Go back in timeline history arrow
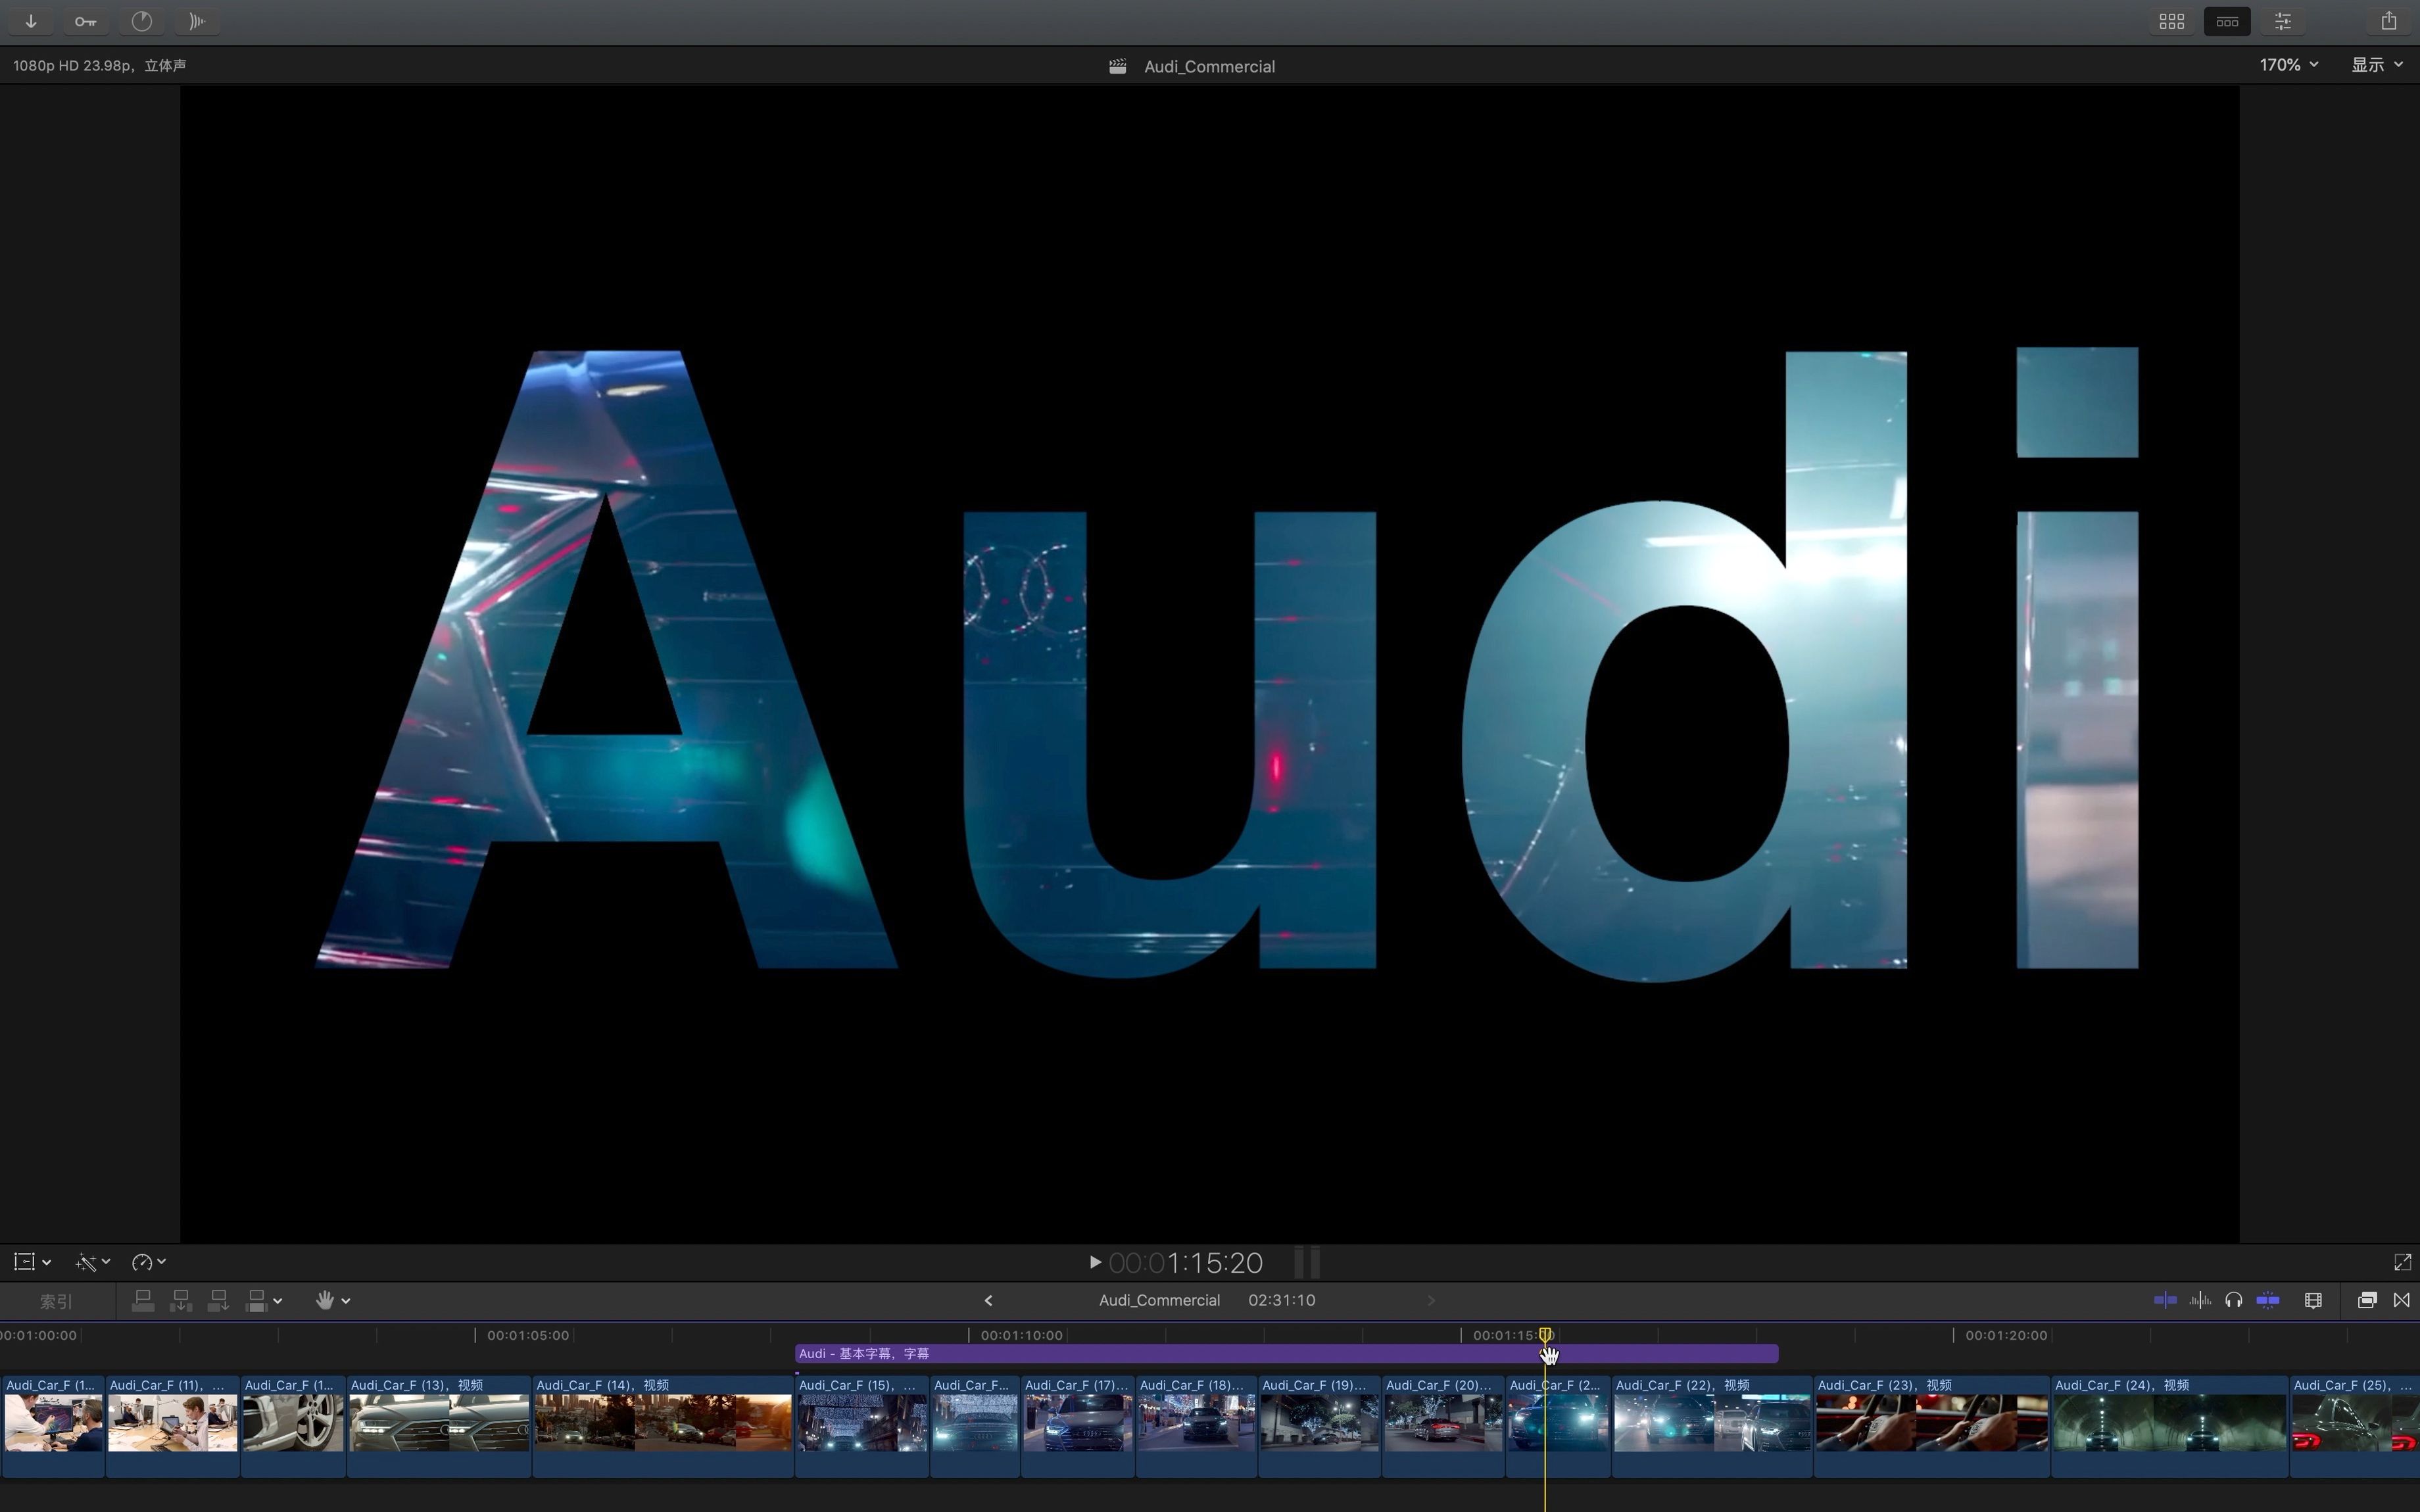 [x=989, y=1300]
